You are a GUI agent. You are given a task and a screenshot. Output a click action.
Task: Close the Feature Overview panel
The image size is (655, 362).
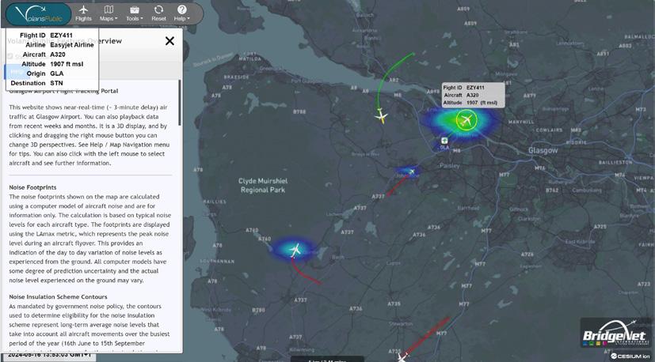(x=169, y=41)
